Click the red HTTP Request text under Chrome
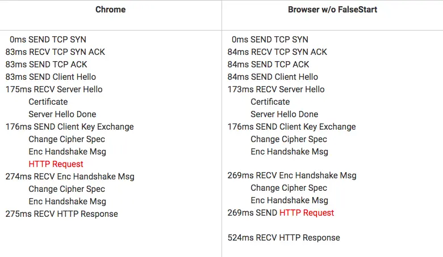 56,164
